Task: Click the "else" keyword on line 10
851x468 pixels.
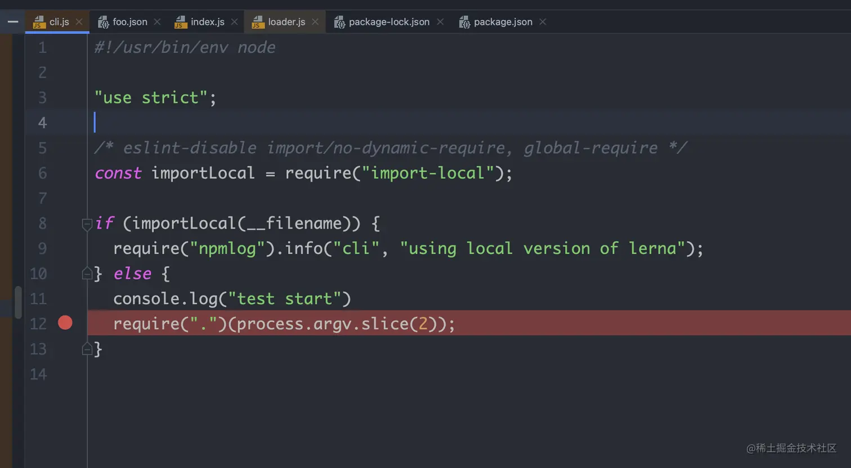Action: [x=132, y=274]
